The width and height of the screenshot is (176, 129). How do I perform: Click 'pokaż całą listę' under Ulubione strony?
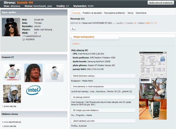(10, 126)
